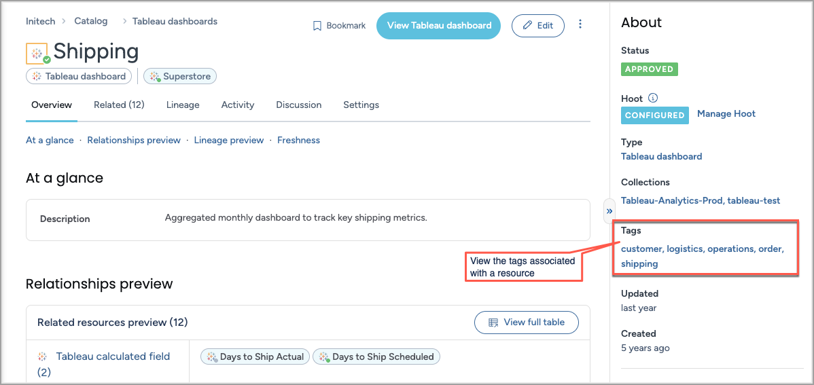Open the View full table button

pos(527,323)
